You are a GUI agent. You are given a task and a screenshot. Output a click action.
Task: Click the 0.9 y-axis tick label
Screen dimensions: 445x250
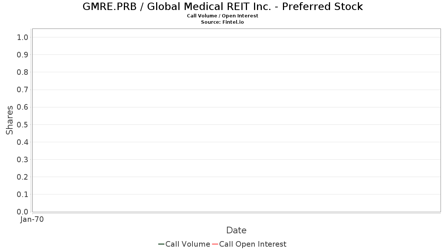click(x=23, y=55)
